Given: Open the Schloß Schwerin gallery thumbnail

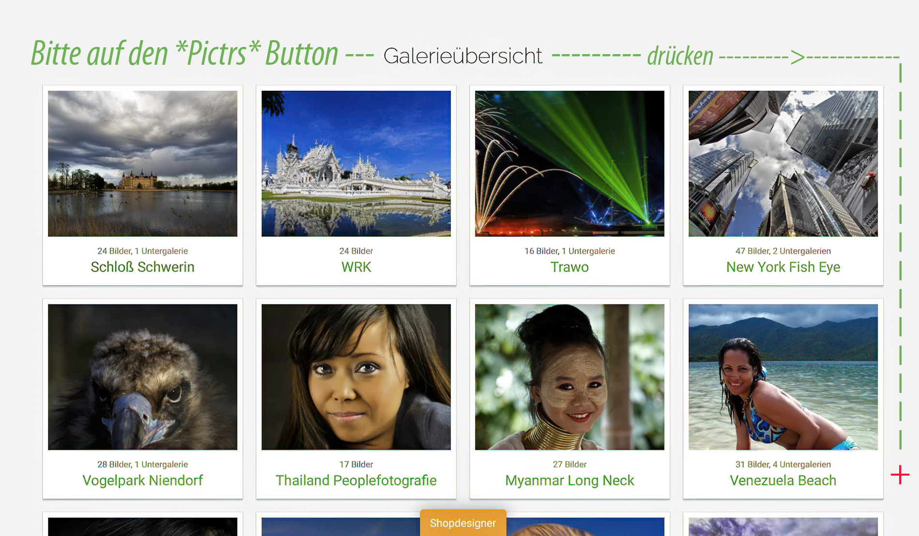Looking at the screenshot, I should pos(143,163).
